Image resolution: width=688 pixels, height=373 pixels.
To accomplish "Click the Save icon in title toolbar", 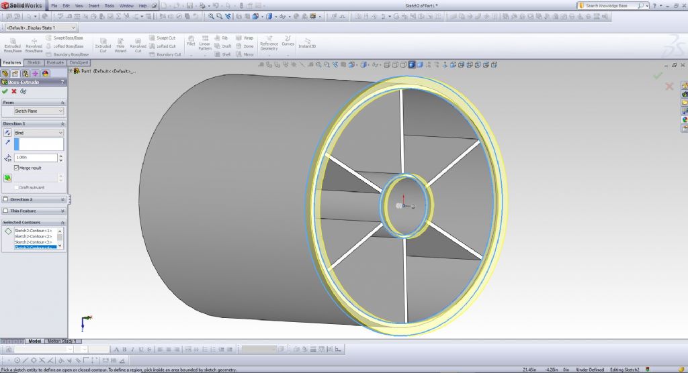I will tap(190, 5).
